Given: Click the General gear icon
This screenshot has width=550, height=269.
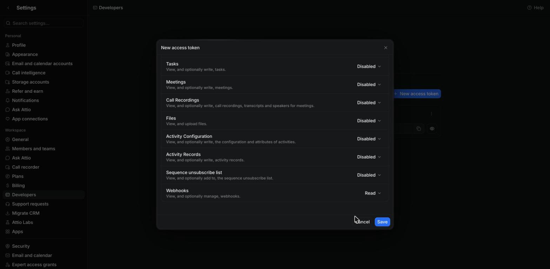Looking at the screenshot, I should (x=8, y=140).
